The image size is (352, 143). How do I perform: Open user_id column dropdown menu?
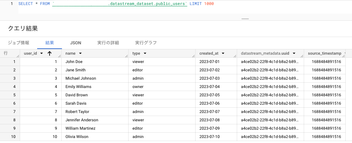pyautogui.click(x=41, y=53)
